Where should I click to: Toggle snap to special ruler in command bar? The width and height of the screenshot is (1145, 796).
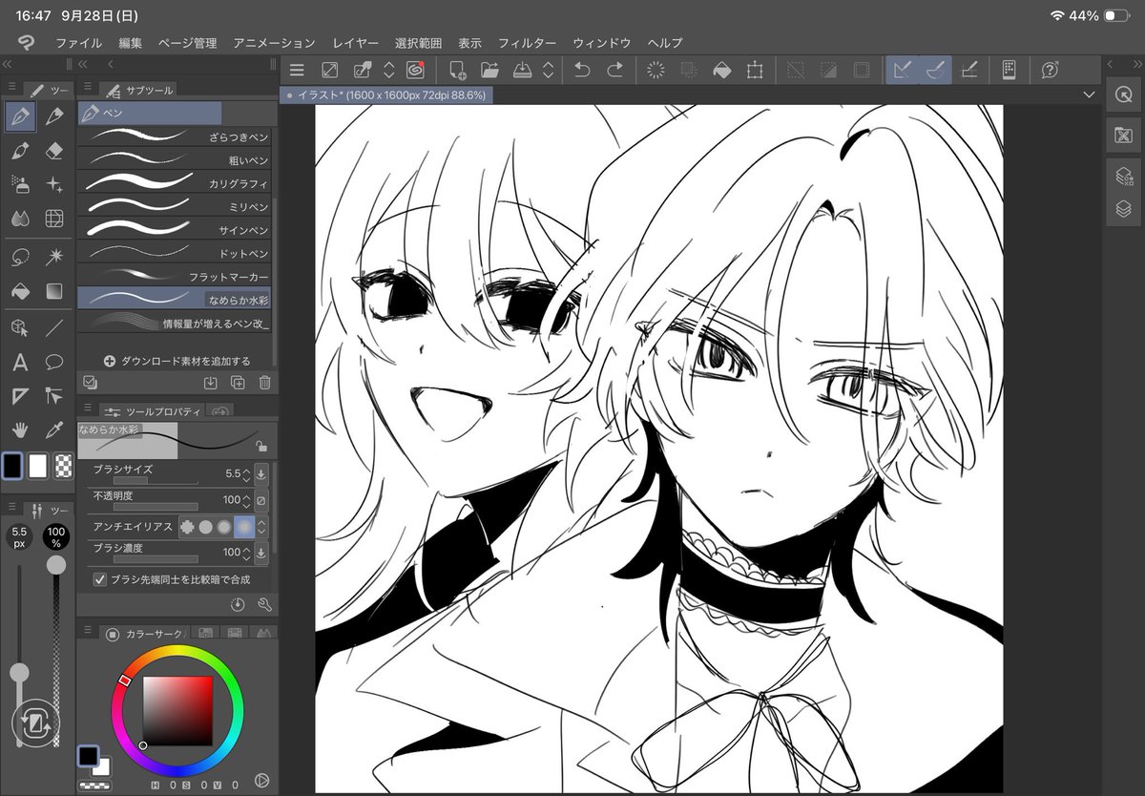click(x=935, y=70)
